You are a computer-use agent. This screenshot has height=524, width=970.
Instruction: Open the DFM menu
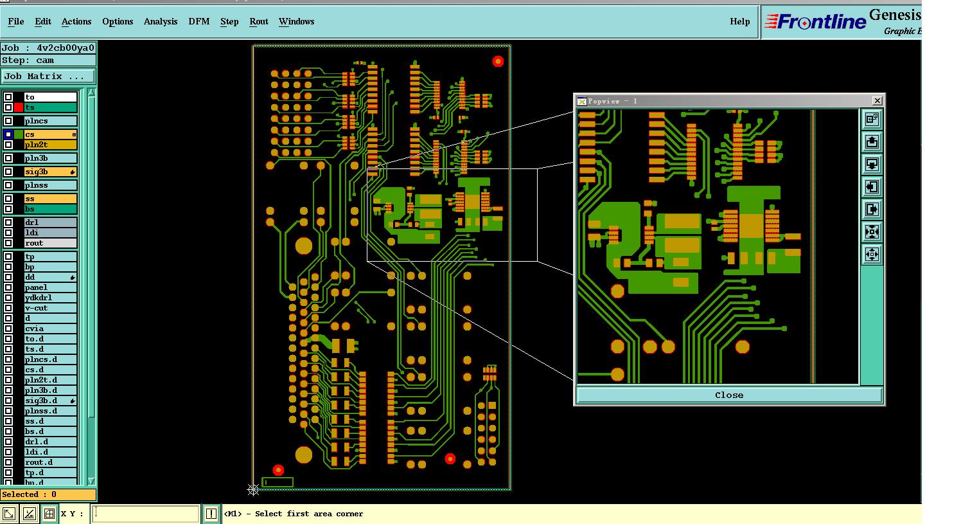pos(199,21)
